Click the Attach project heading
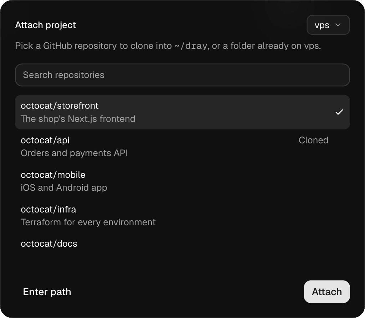This screenshot has width=365, height=318. (46, 25)
